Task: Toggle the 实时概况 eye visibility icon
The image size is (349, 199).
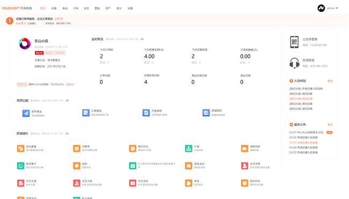Action: 142,39
